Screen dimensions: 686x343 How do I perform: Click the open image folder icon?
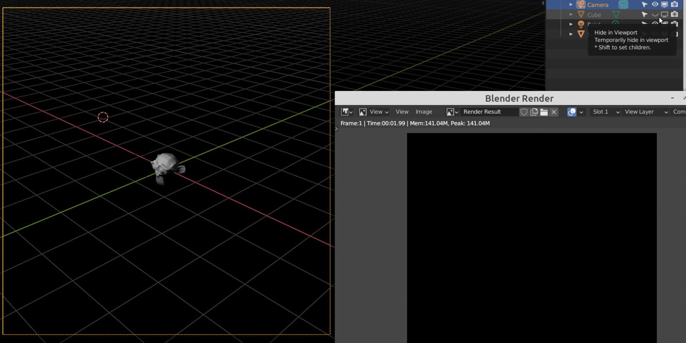(x=544, y=112)
